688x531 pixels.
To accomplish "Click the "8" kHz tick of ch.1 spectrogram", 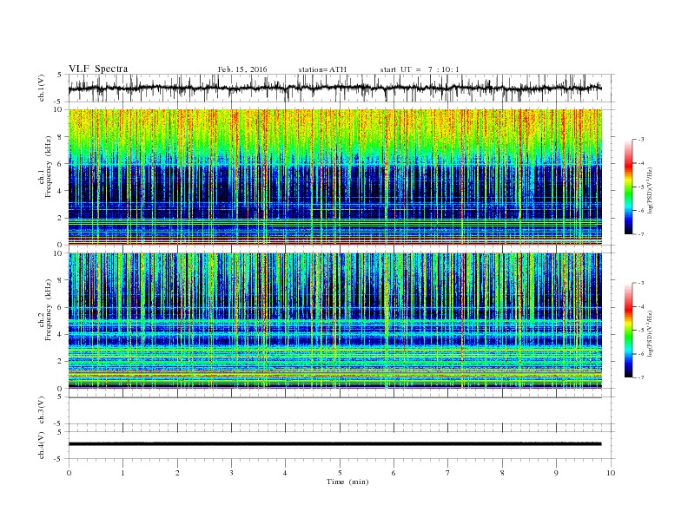I will [x=60, y=137].
